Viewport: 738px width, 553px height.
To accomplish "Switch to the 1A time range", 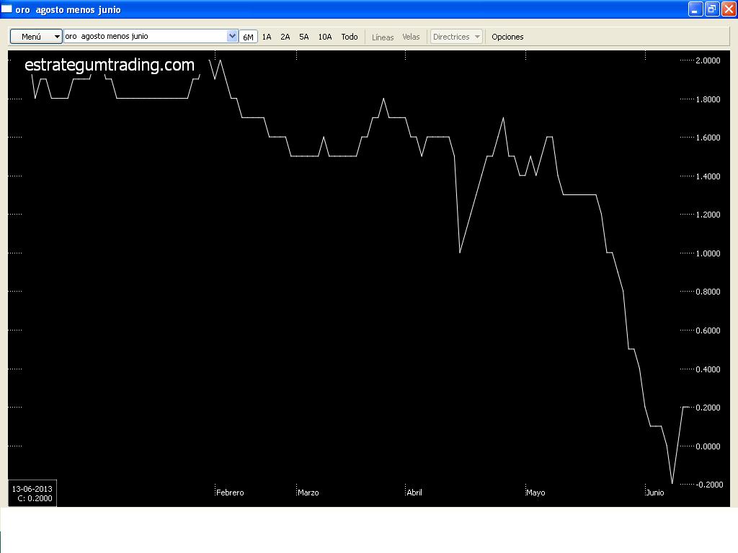I will [x=267, y=37].
